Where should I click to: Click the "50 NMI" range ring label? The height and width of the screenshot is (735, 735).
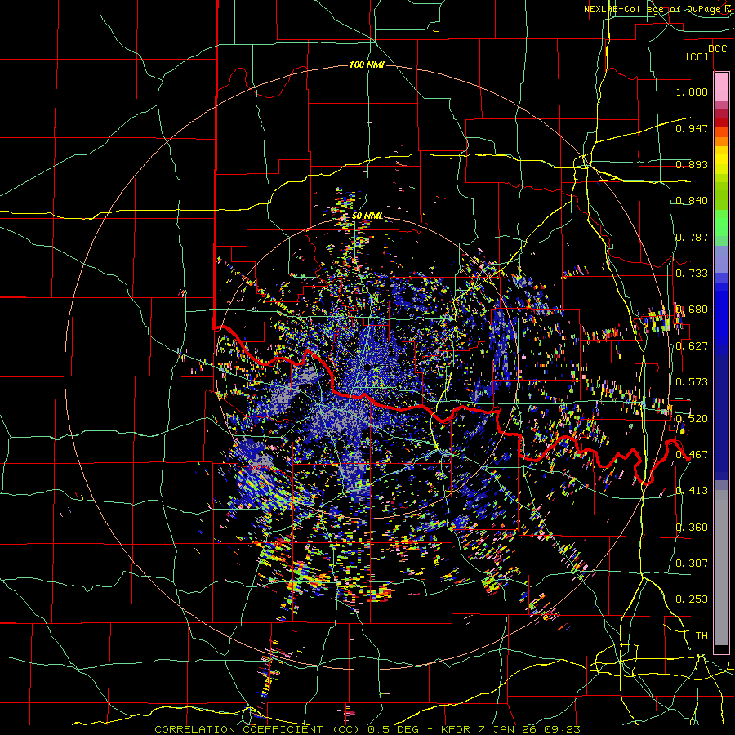(x=367, y=216)
